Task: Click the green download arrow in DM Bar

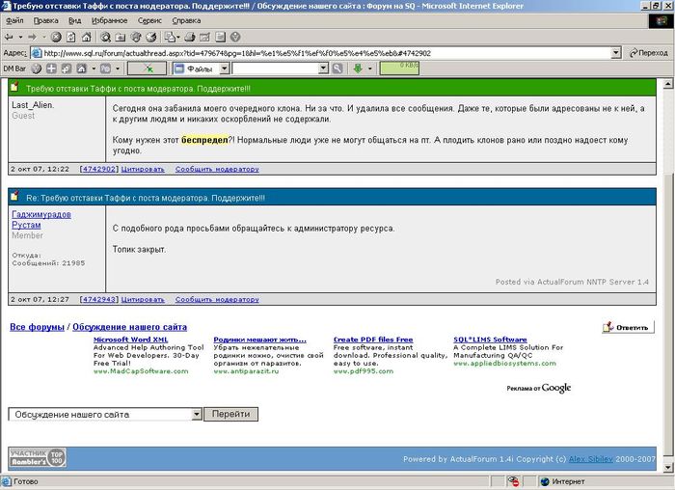Action: pos(358,68)
